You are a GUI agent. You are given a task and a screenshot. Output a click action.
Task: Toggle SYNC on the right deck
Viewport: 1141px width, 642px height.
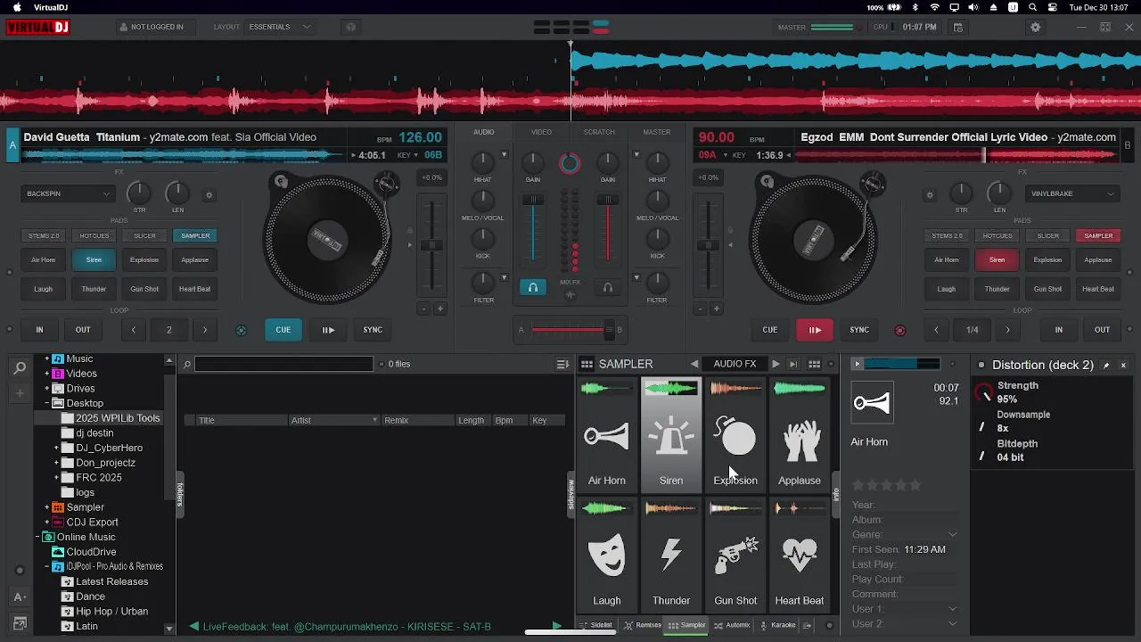(x=859, y=330)
